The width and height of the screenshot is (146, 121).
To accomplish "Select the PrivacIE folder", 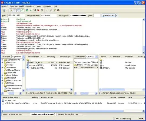I will point(11,91).
